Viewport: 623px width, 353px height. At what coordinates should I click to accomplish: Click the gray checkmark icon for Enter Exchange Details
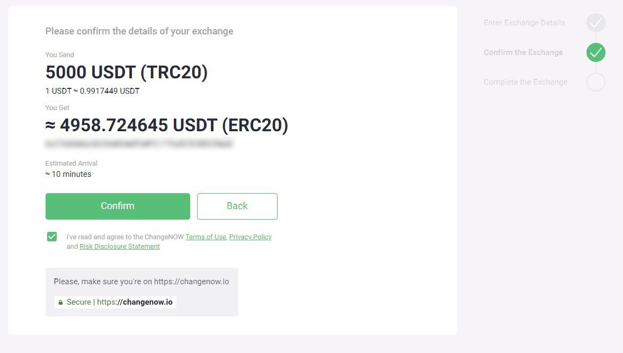tap(595, 23)
